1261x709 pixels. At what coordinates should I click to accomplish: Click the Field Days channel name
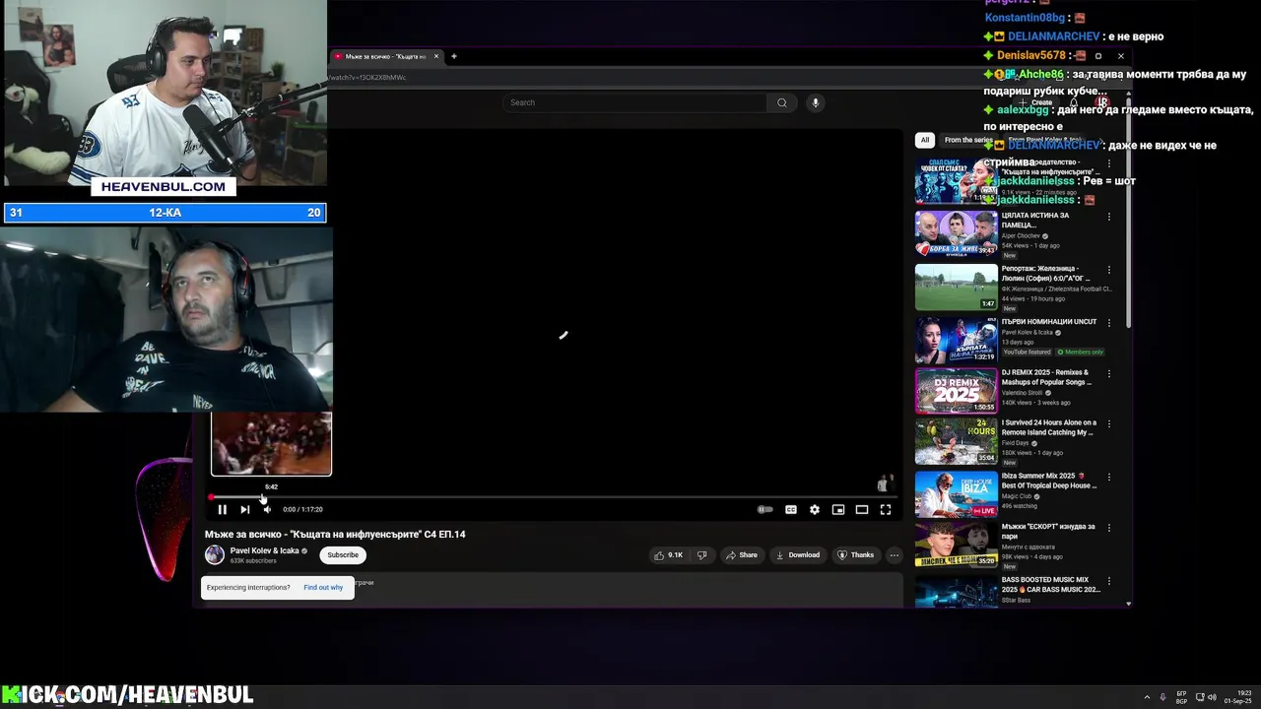(x=1015, y=443)
